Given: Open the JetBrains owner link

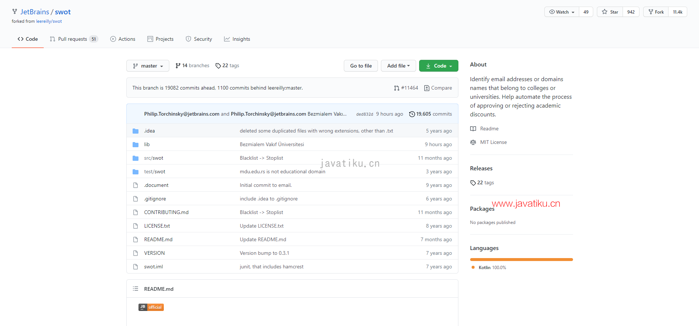Looking at the screenshot, I should point(35,12).
